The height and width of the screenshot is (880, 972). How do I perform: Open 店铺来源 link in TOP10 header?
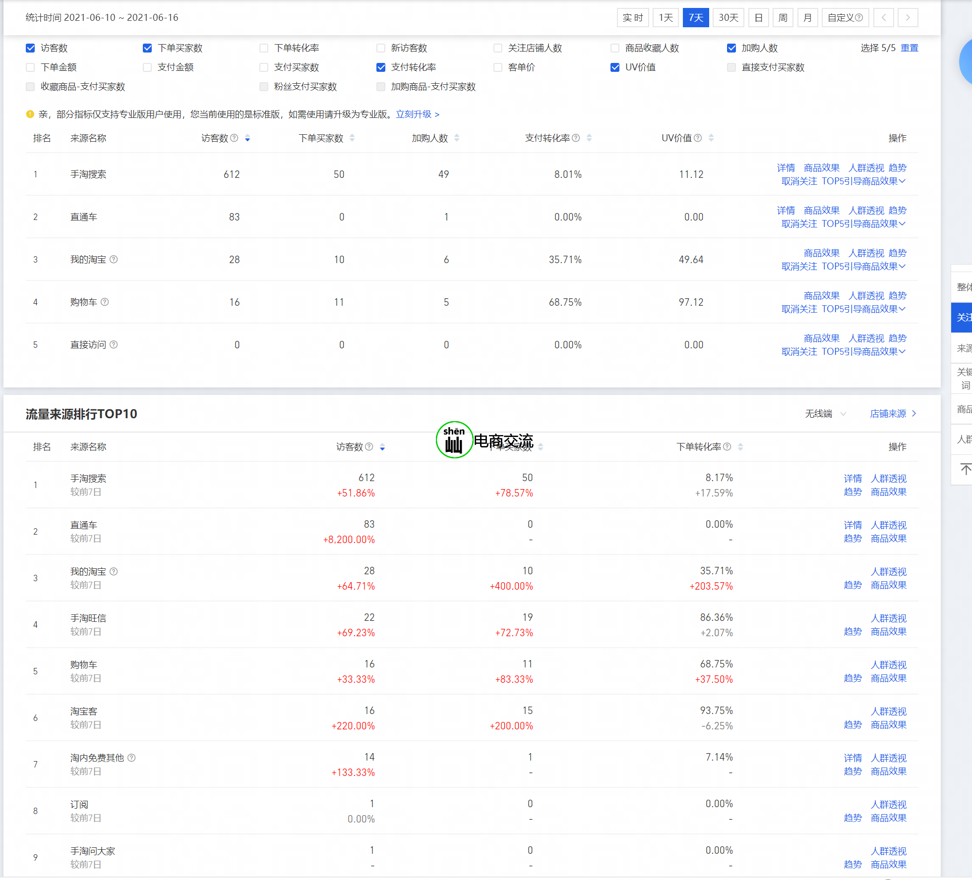click(893, 414)
